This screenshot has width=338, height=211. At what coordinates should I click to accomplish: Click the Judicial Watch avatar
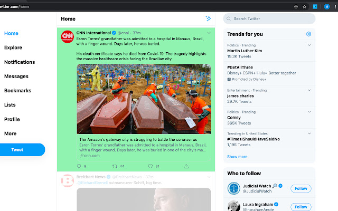pos(234,188)
